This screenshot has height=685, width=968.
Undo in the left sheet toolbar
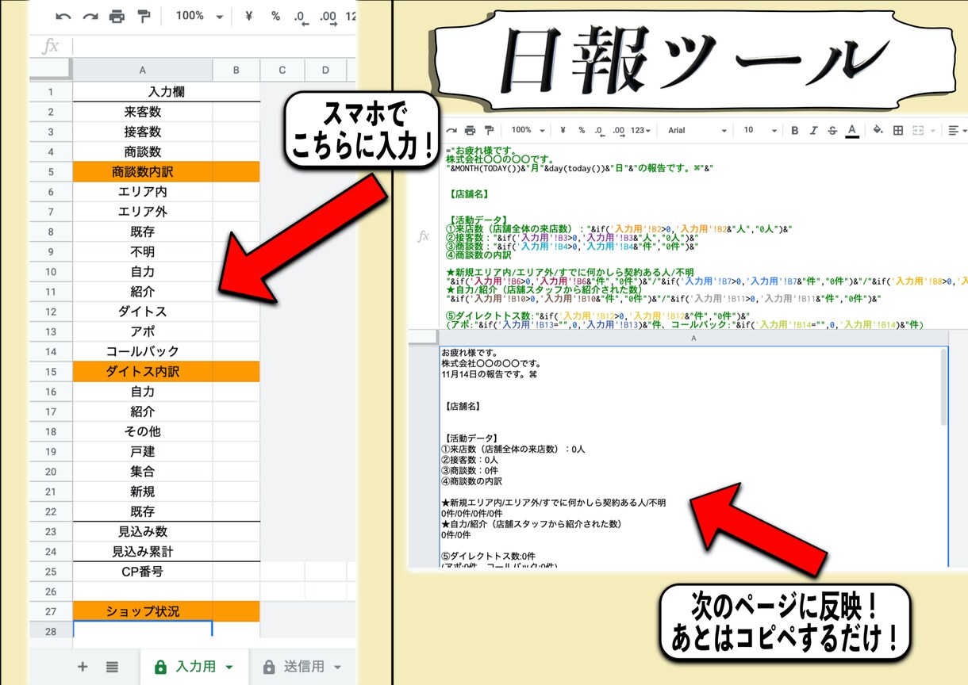click(63, 16)
